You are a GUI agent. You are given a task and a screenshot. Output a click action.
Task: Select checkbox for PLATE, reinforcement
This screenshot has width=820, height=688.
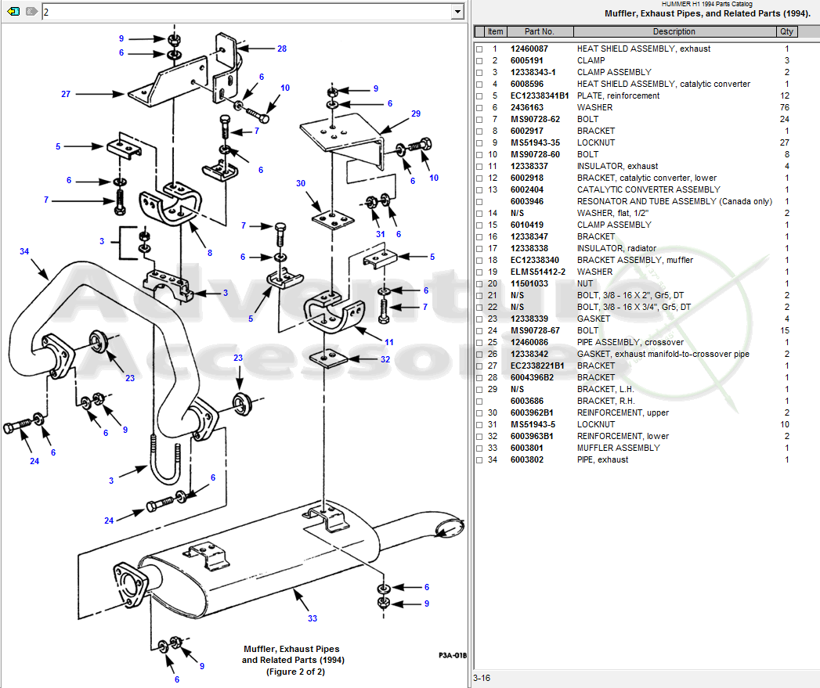tap(479, 96)
